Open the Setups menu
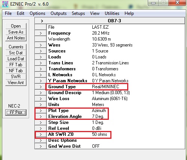This screenshot has height=160, width=187. click(x=78, y=13)
